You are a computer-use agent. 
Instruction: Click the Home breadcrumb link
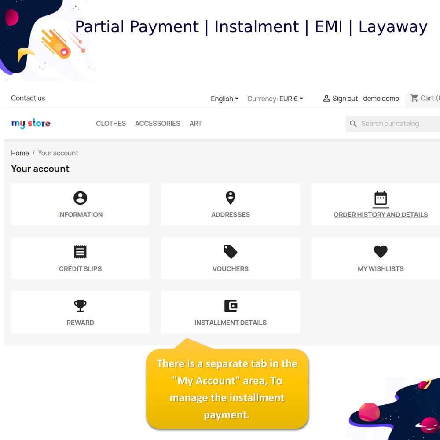[20, 153]
